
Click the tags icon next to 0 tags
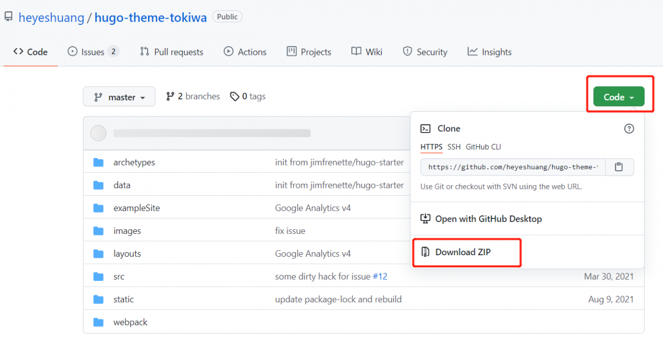click(x=235, y=97)
